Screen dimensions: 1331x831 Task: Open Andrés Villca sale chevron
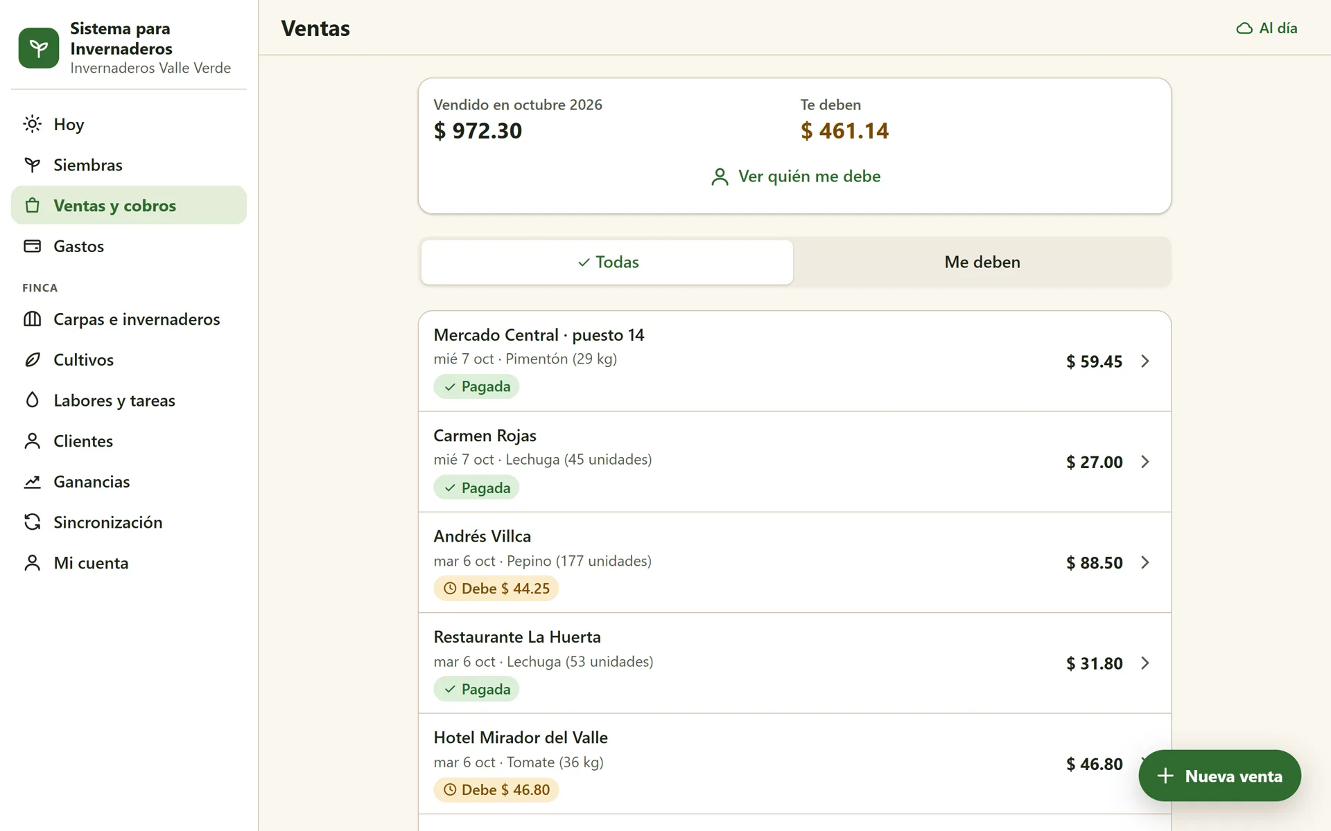click(x=1145, y=562)
